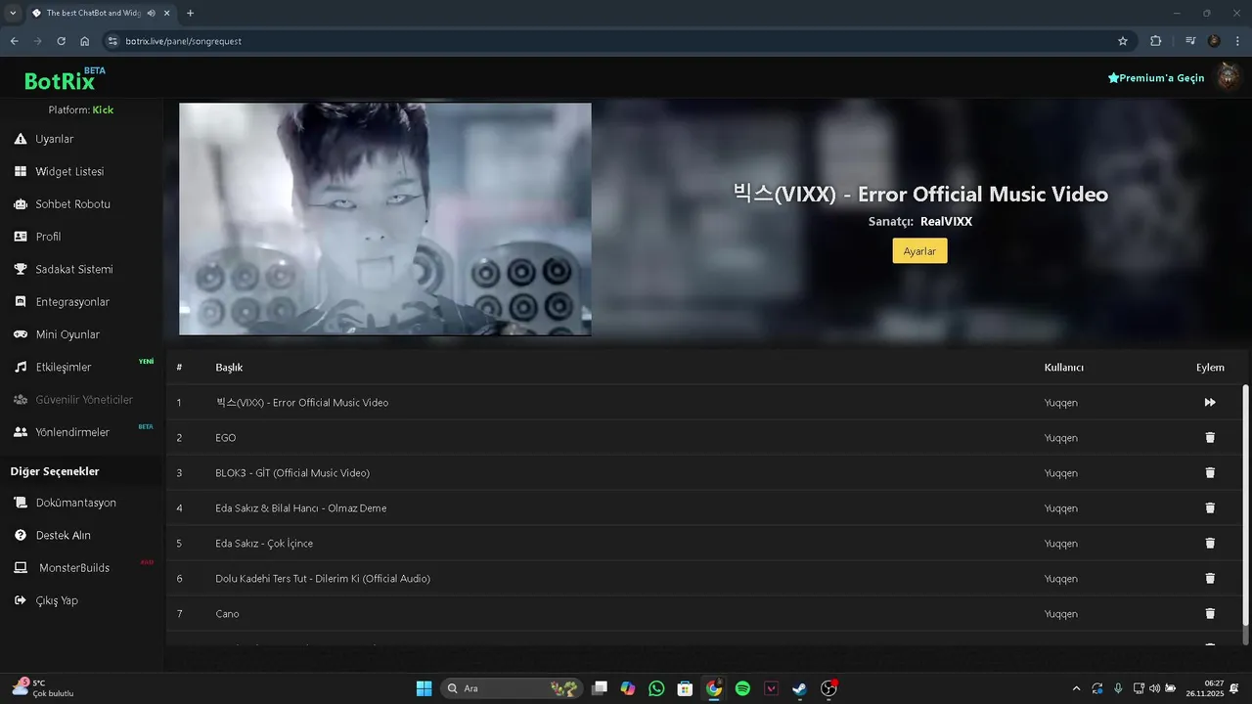Click the Eylem column header
Image resolution: width=1252 pixels, height=704 pixels.
(1210, 368)
